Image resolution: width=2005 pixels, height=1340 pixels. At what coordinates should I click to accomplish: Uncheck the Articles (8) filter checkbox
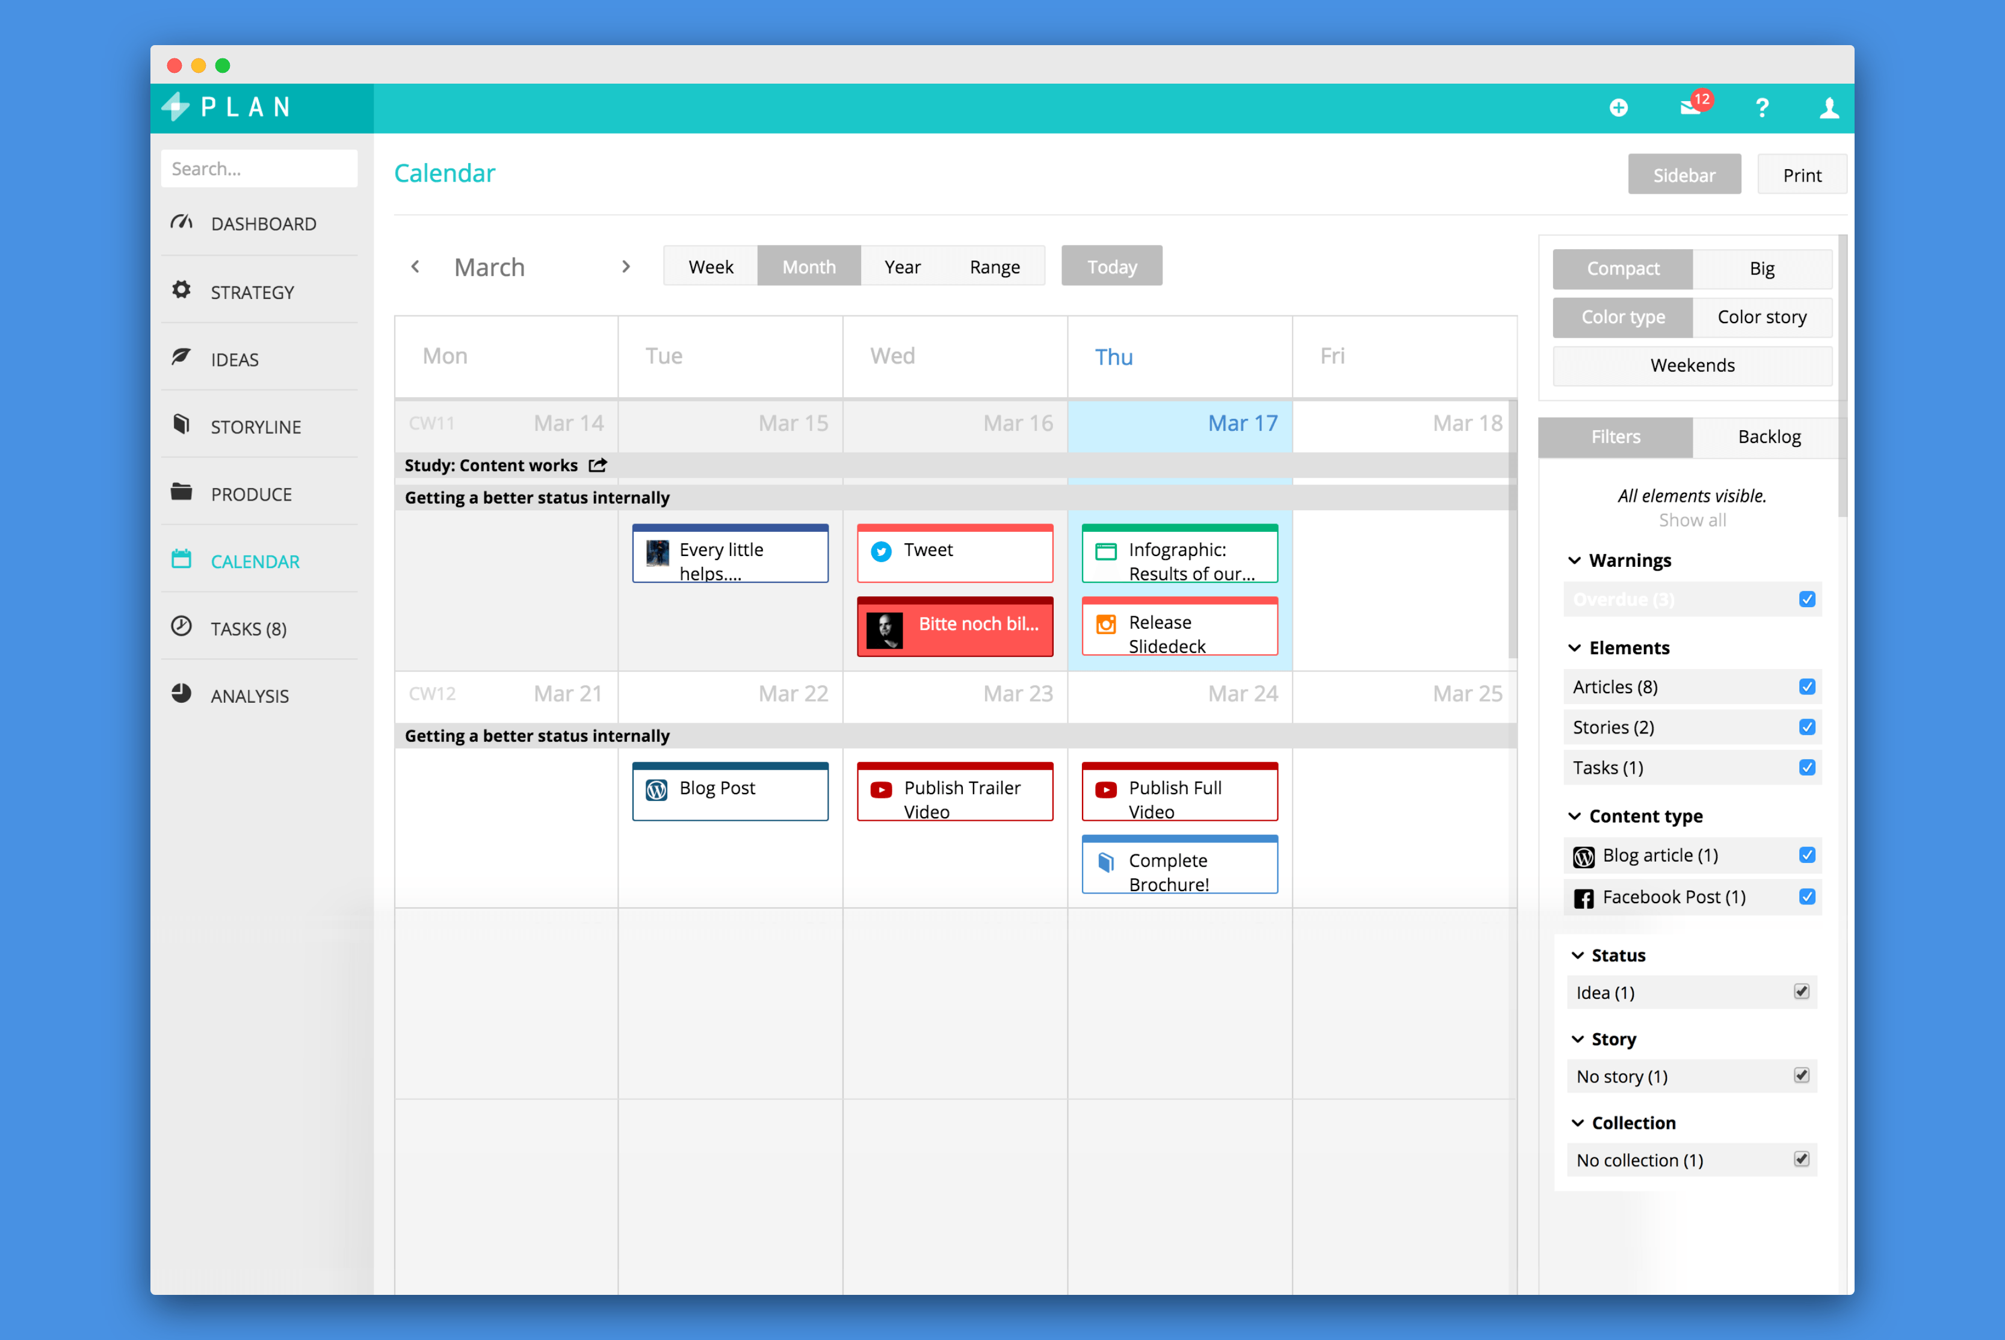[1806, 687]
